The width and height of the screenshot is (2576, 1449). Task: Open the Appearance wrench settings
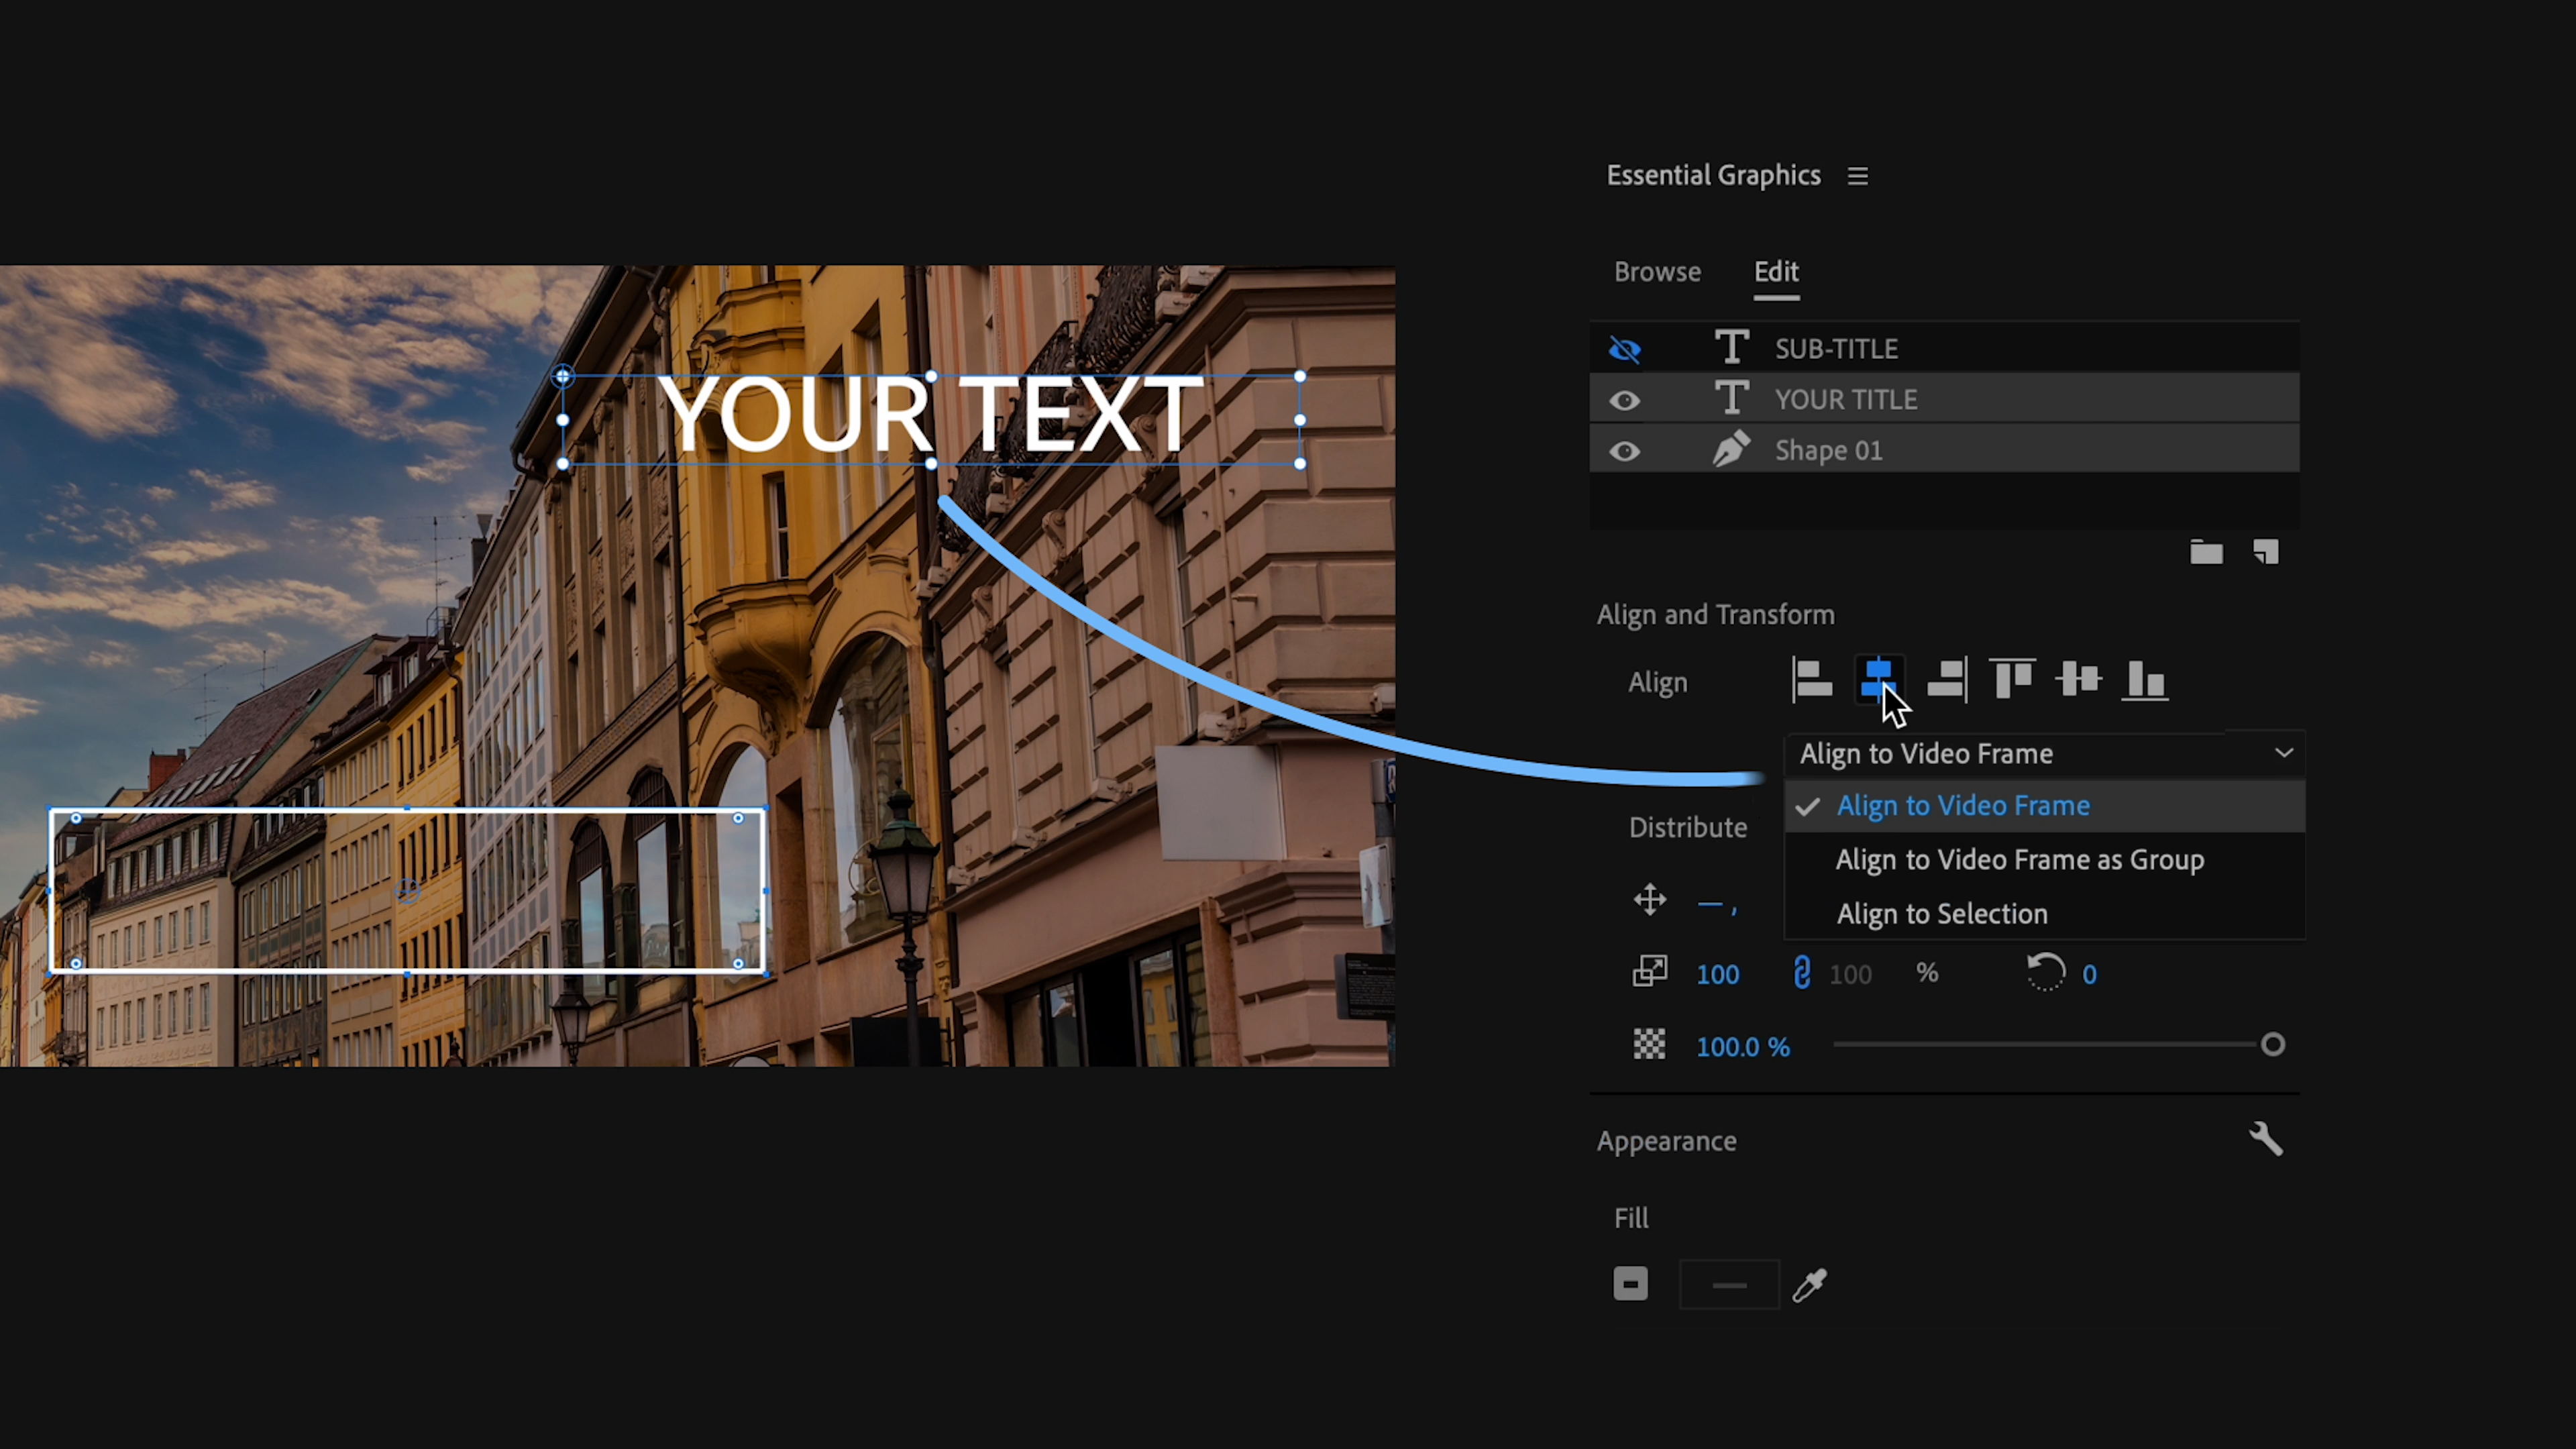click(x=2266, y=1139)
